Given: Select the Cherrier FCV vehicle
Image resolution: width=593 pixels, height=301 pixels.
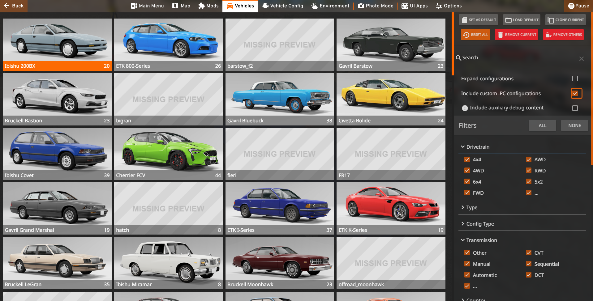Looking at the screenshot, I should [169, 154].
